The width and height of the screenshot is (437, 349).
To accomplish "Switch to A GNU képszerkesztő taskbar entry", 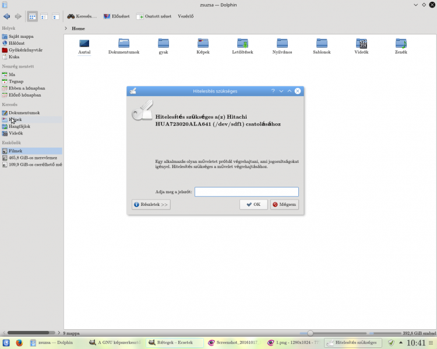I will pyautogui.click(x=115, y=343).
